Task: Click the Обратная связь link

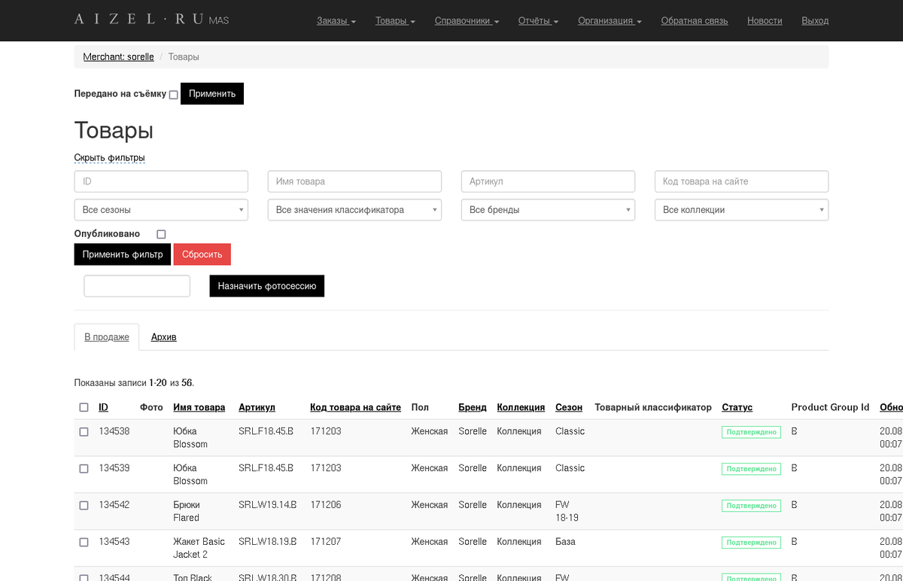Action: [695, 20]
